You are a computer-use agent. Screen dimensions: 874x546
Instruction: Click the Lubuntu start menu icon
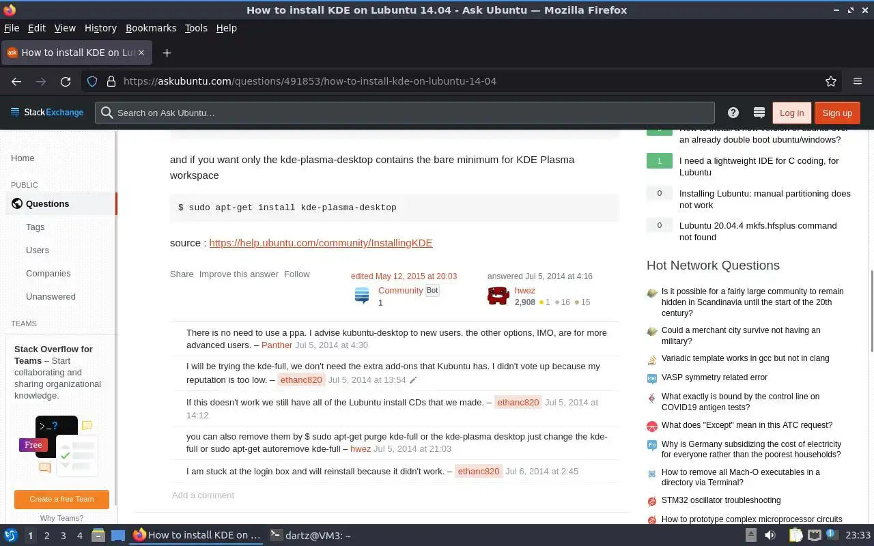10,535
